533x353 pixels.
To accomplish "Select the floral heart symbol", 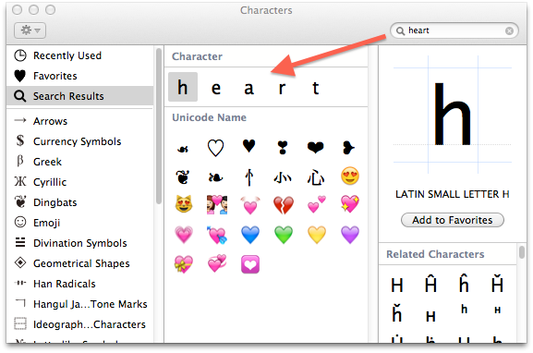I will [x=183, y=176].
